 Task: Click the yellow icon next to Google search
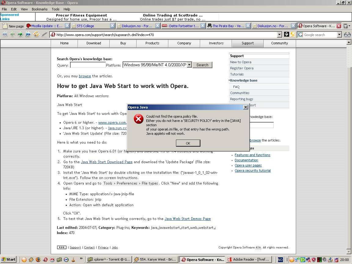coord(293,34)
